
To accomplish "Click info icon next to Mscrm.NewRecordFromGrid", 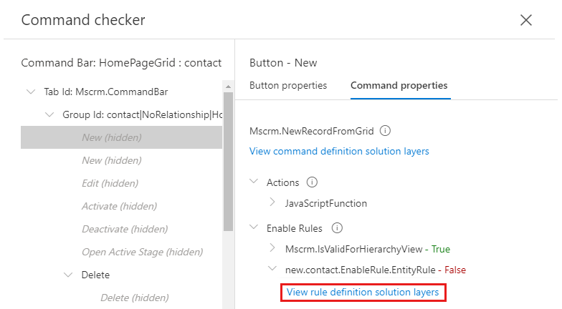I will (385, 131).
